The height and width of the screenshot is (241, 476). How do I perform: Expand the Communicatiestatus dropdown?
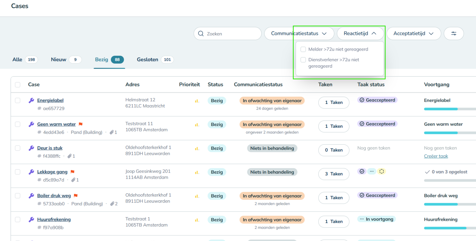click(x=298, y=33)
